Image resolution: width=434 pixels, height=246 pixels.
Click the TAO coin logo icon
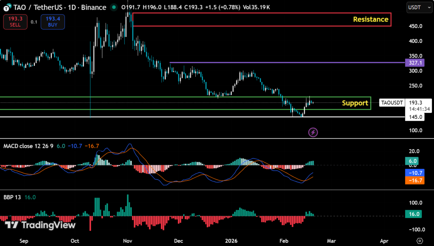[x=7, y=8]
